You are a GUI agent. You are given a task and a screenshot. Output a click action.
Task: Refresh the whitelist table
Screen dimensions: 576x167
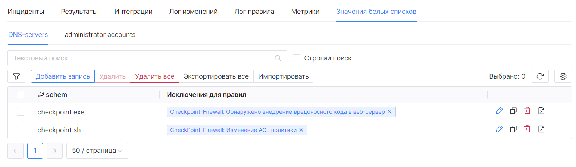click(x=539, y=76)
